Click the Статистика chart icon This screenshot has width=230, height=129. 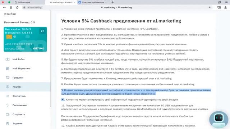click(8, 96)
